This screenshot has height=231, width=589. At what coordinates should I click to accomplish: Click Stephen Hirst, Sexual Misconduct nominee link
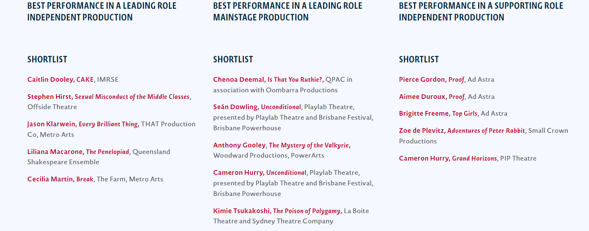tap(109, 97)
